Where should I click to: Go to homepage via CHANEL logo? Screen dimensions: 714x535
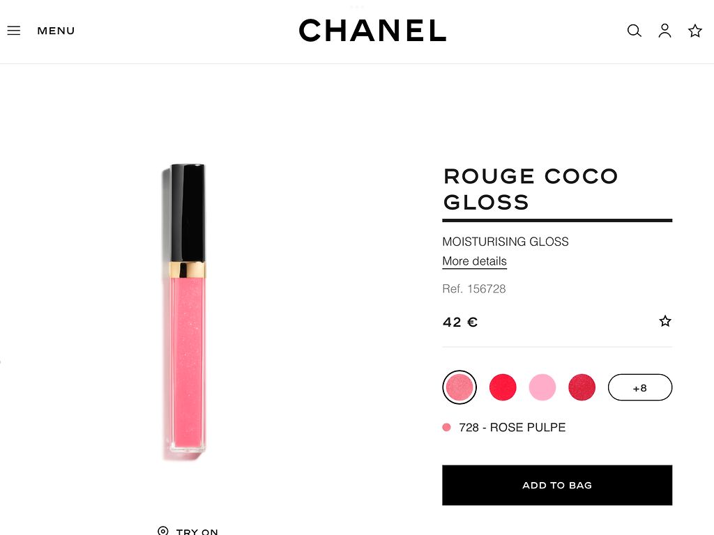click(x=372, y=31)
